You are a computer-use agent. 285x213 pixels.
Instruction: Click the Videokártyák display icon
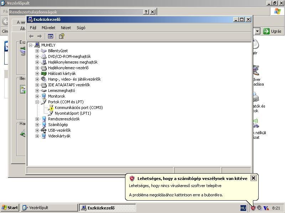coord(43,136)
